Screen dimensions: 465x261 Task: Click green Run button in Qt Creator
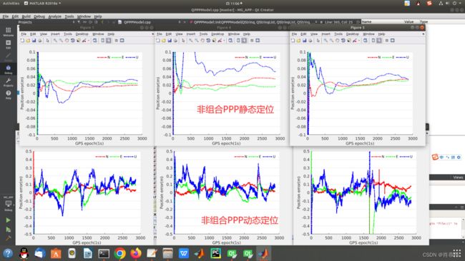coord(9,220)
